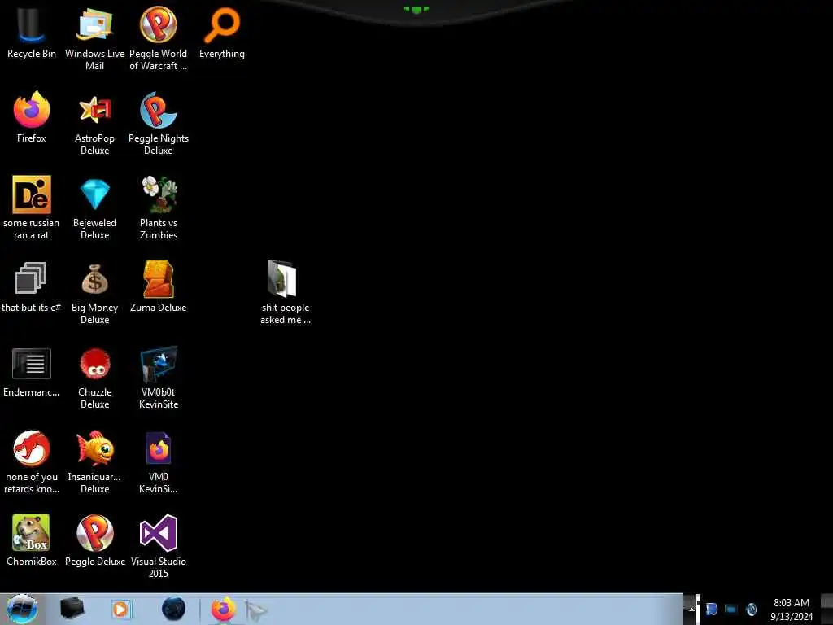The height and width of the screenshot is (625, 833).
Task: Click the network monitor tray icon
Action: [x=731, y=610]
